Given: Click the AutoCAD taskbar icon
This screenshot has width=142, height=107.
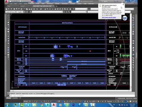Looking at the screenshot, I should [x=54, y=105].
